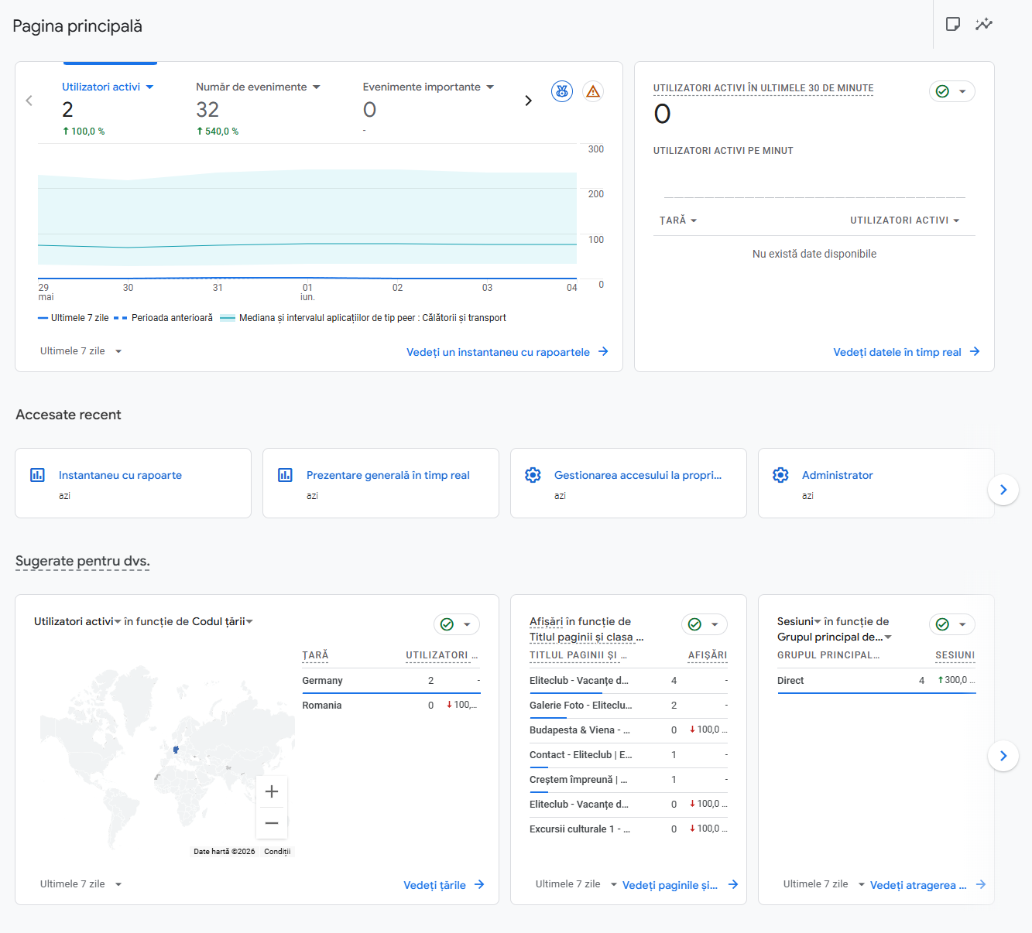
Task: Select the Creștem împreună row
Action: [629, 780]
